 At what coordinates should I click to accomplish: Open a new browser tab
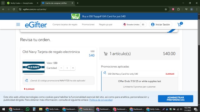point(77,3)
